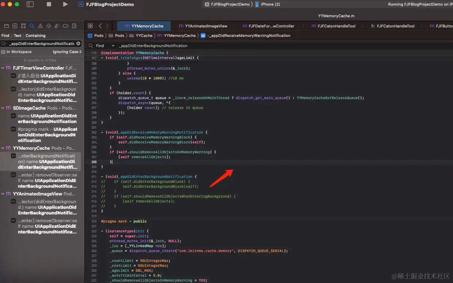The image size is (453, 283).
Task: Click the #pragma mark - public line
Action: pos(124,221)
